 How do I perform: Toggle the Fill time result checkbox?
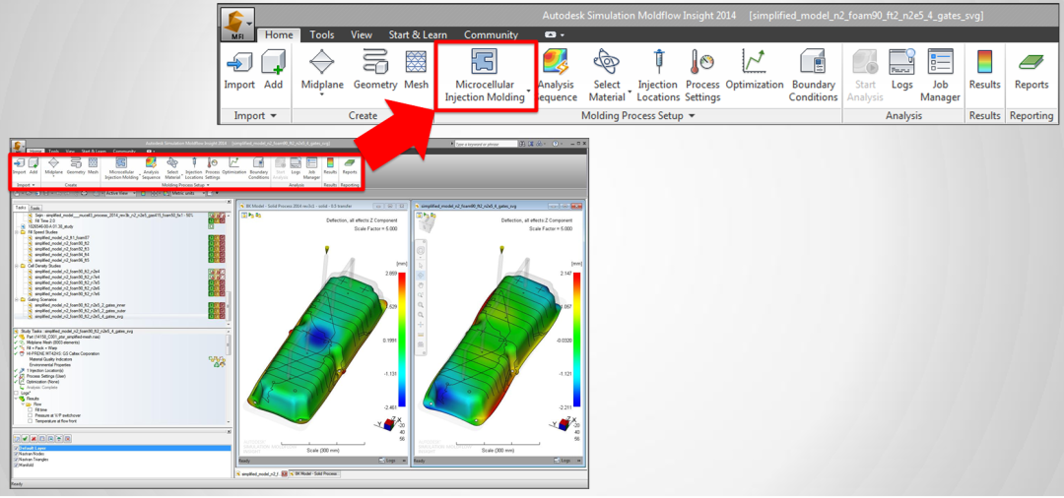30,410
